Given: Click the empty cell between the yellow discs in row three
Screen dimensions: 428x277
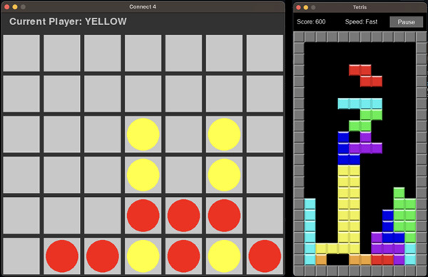Looking at the screenshot, I should tap(184, 134).
